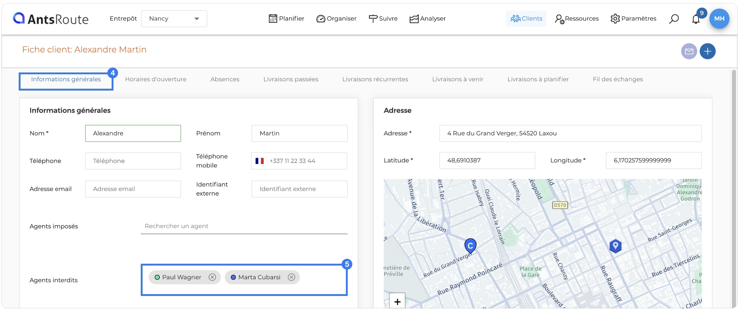Screen dimensions: 739x311
Task: Click the Organiser gauge icon
Action: [320, 19]
